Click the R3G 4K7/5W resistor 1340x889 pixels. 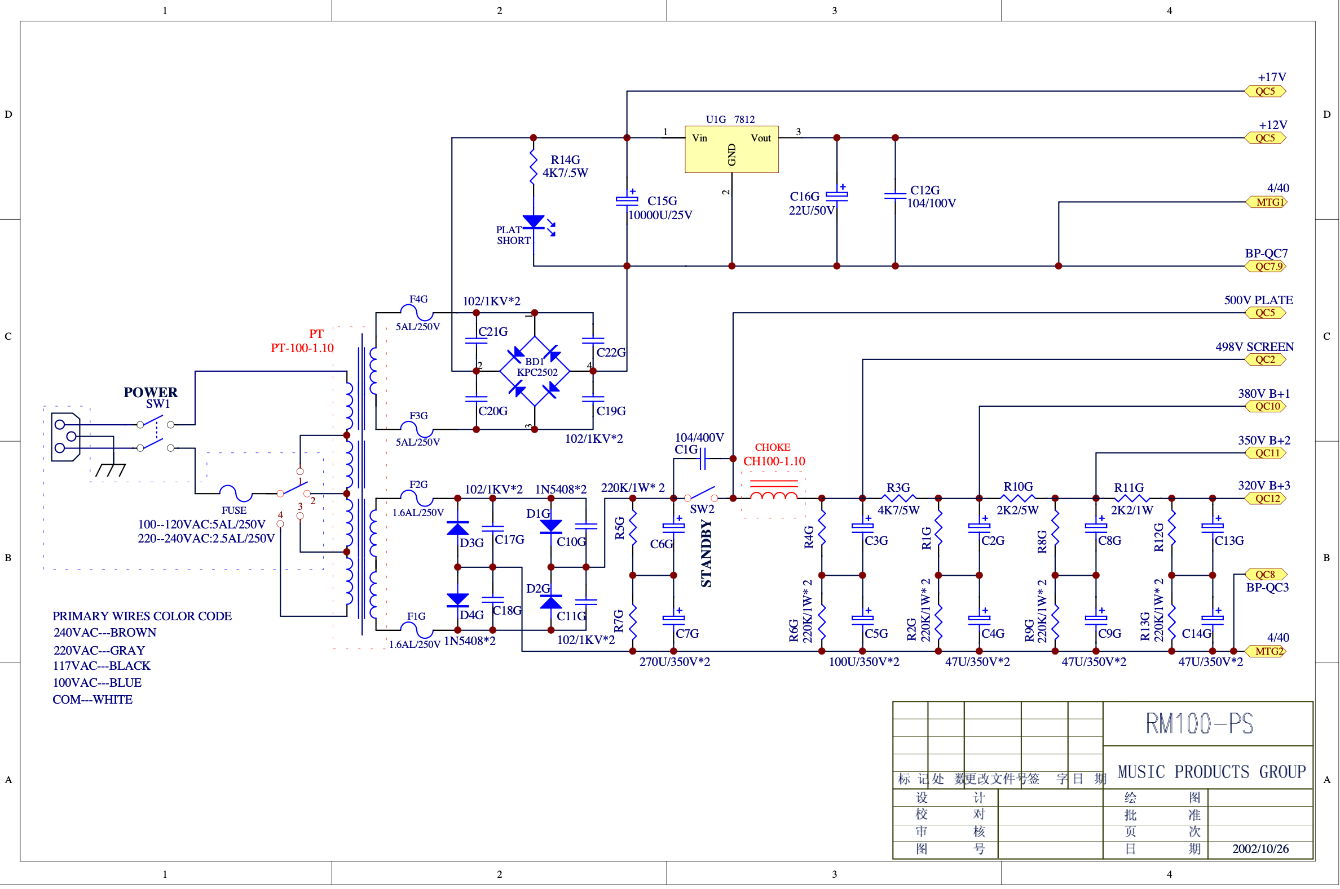(898, 499)
